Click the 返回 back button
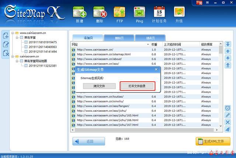Screen dimensions: 236x158 (x=88, y=141)
